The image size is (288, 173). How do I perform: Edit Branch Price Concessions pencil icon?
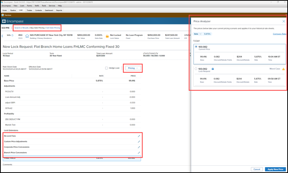(139, 152)
